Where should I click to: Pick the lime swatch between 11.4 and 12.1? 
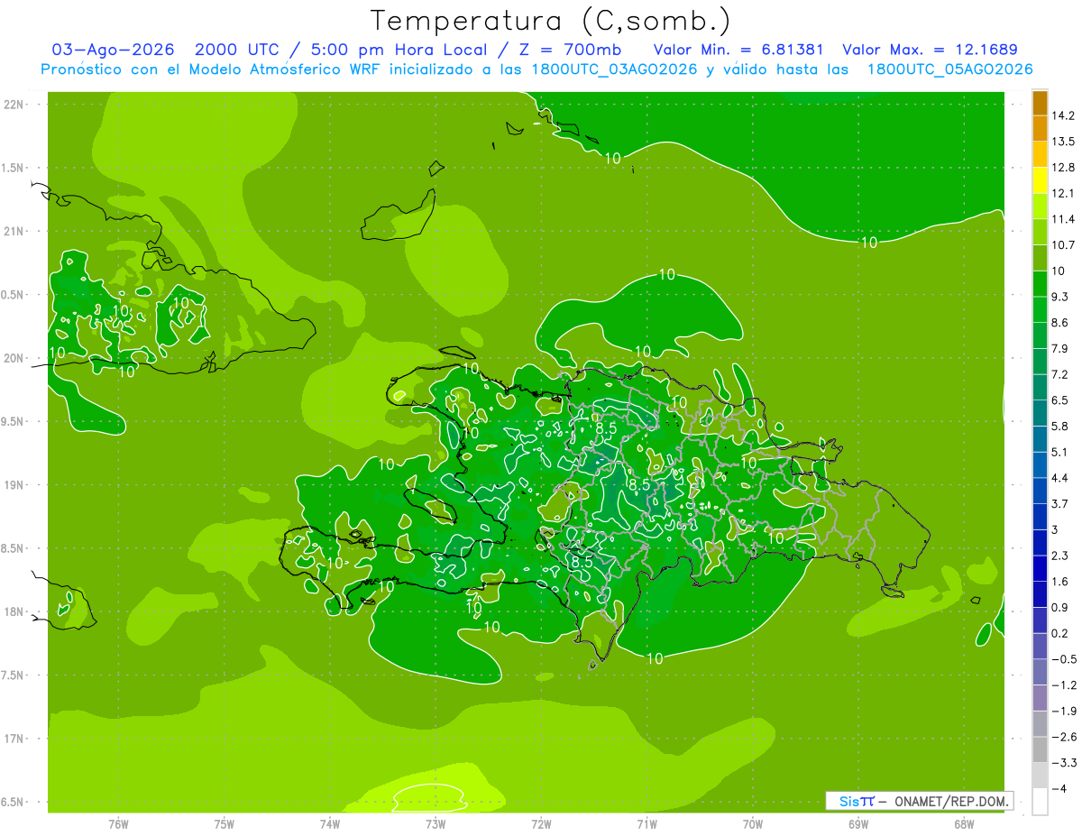tap(1041, 207)
